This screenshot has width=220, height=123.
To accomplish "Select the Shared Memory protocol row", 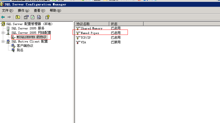I will pyautogui.click(x=92, y=28).
